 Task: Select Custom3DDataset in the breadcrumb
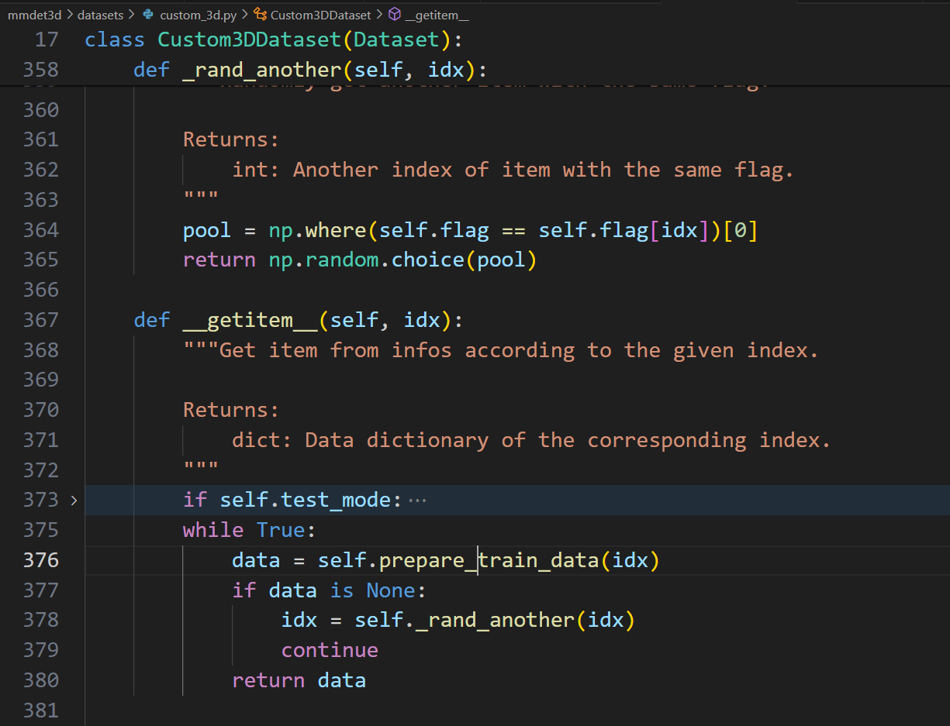[x=320, y=15]
